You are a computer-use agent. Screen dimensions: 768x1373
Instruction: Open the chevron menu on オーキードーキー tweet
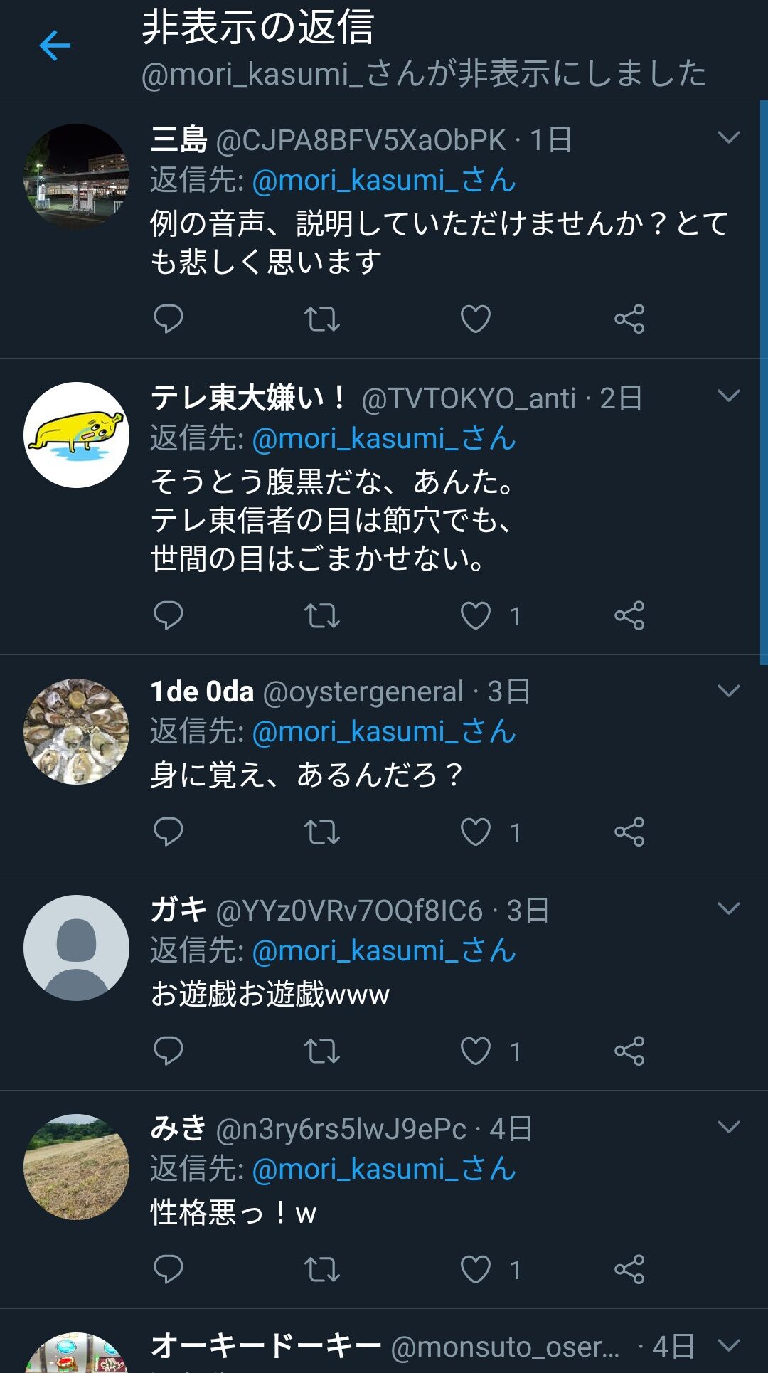coord(729,1345)
